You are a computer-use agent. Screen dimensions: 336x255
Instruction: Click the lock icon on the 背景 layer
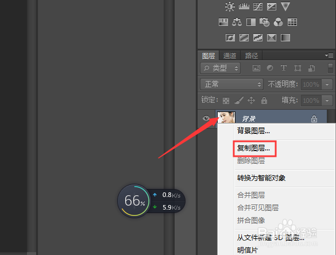point(314,118)
